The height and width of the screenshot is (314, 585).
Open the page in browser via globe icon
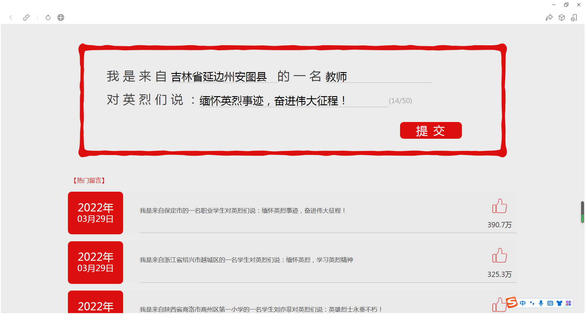(61, 18)
